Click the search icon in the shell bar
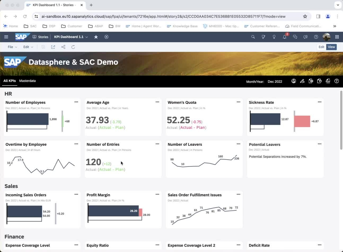Image resolution: width=343 pixels, height=252 pixels. (253, 37)
